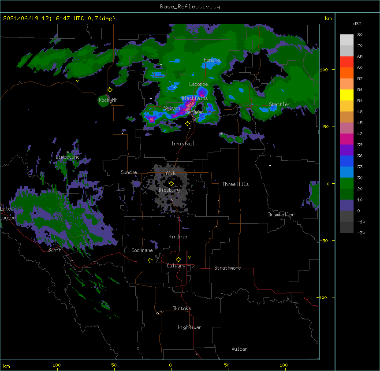Screen dimensions: 380x371
Task: Select the red 65-60 dBZ legend swatch
Action: [x=346, y=62]
